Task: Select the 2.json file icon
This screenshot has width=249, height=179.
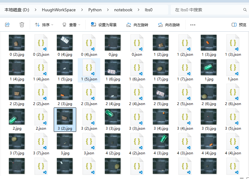Action: point(41,117)
